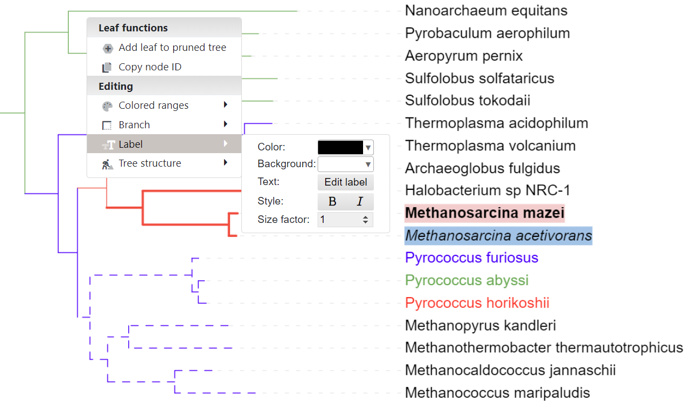685x402 pixels.
Task: Adjust the Size factor stepper arrows
Action: (x=366, y=220)
